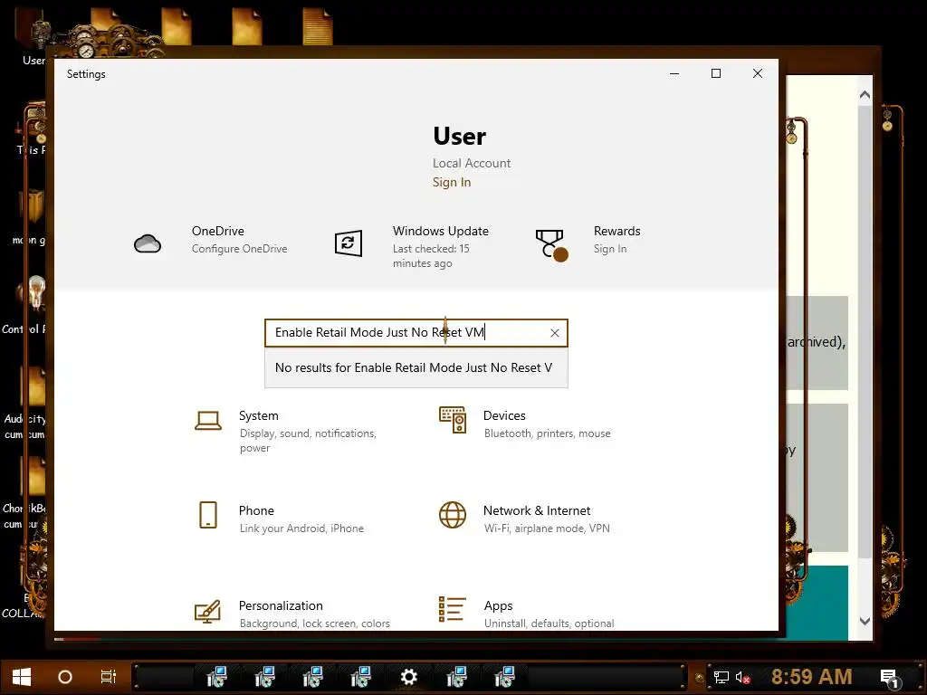Click 'archived),' text in background window
This screenshot has width=927, height=695.
pos(817,342)
